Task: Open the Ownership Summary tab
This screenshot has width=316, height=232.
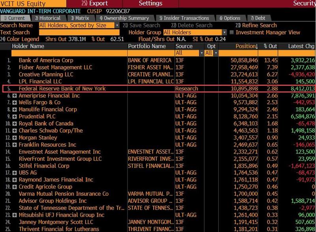Action: click(124, 18)
